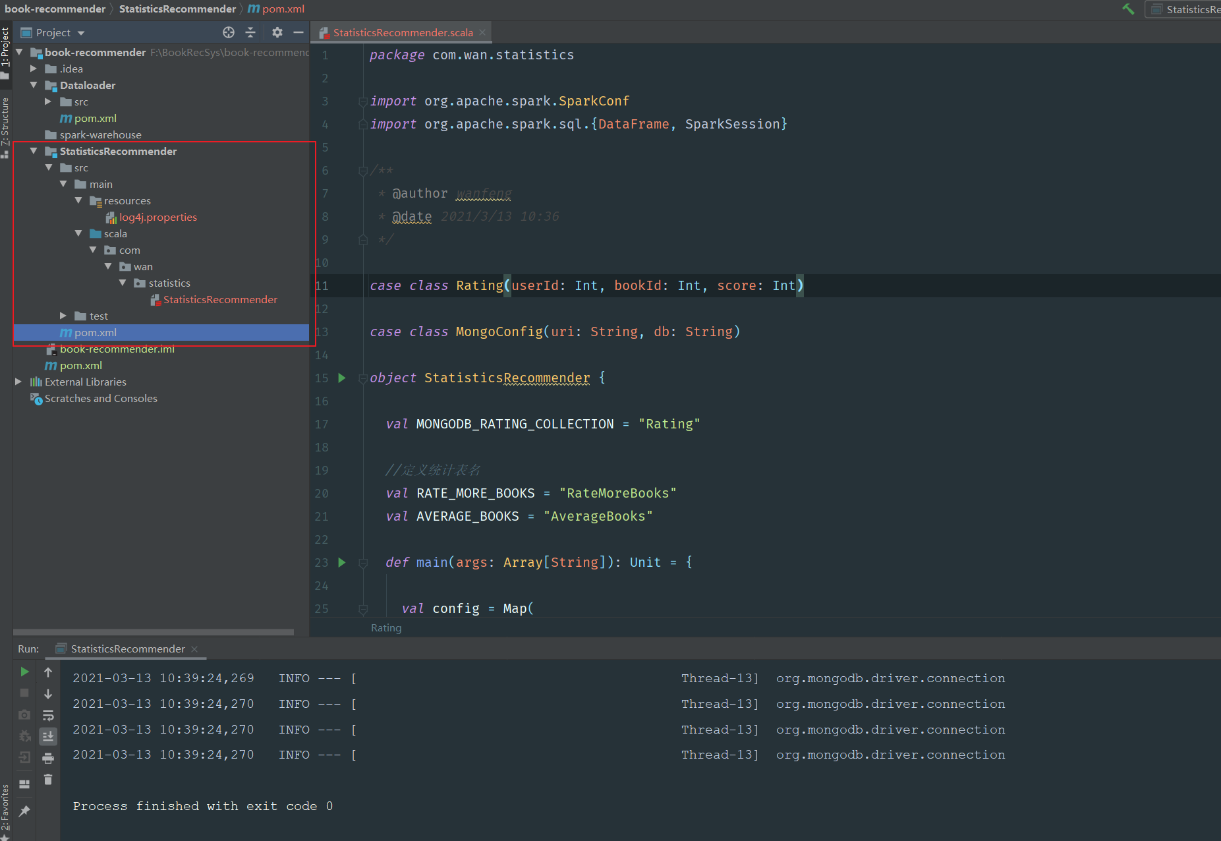Collapse the book-recommender root node
The image size is (1221, 841).
tap(19, 52)
